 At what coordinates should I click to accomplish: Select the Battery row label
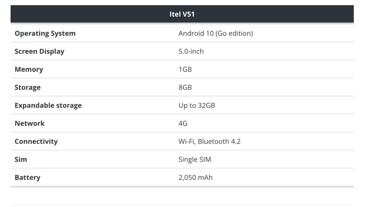point(27,177)
